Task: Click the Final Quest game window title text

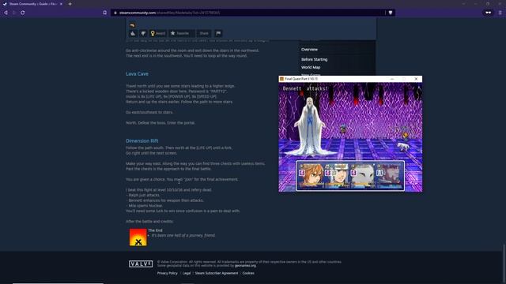Action: [301, 79]
